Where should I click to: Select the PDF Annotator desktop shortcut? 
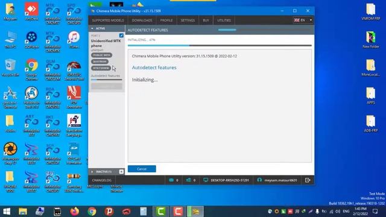coord(74,97)
